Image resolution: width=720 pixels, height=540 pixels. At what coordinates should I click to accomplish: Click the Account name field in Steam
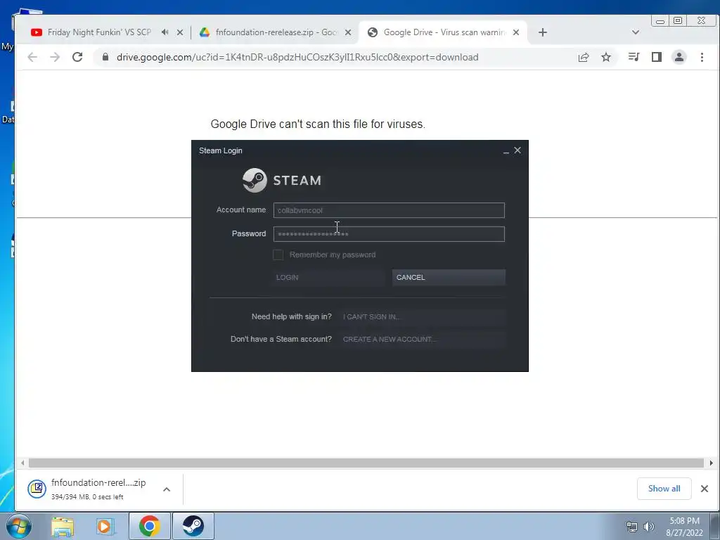coord(389,210)
